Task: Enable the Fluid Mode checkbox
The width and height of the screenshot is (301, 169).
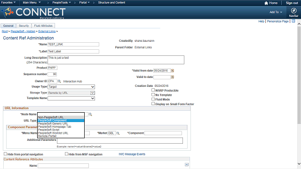Action: coord(153,99)
